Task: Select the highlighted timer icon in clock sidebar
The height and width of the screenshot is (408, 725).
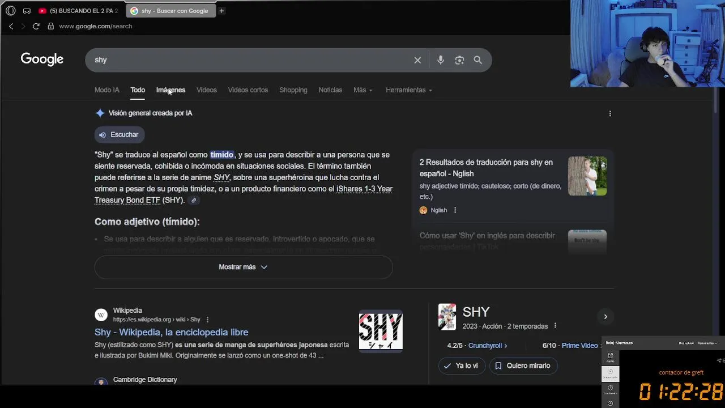Action: (x=610, y=373)
